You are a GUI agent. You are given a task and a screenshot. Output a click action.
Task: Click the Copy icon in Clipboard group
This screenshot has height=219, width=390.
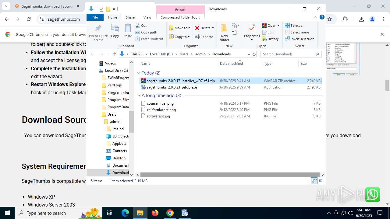coord(115,29)
